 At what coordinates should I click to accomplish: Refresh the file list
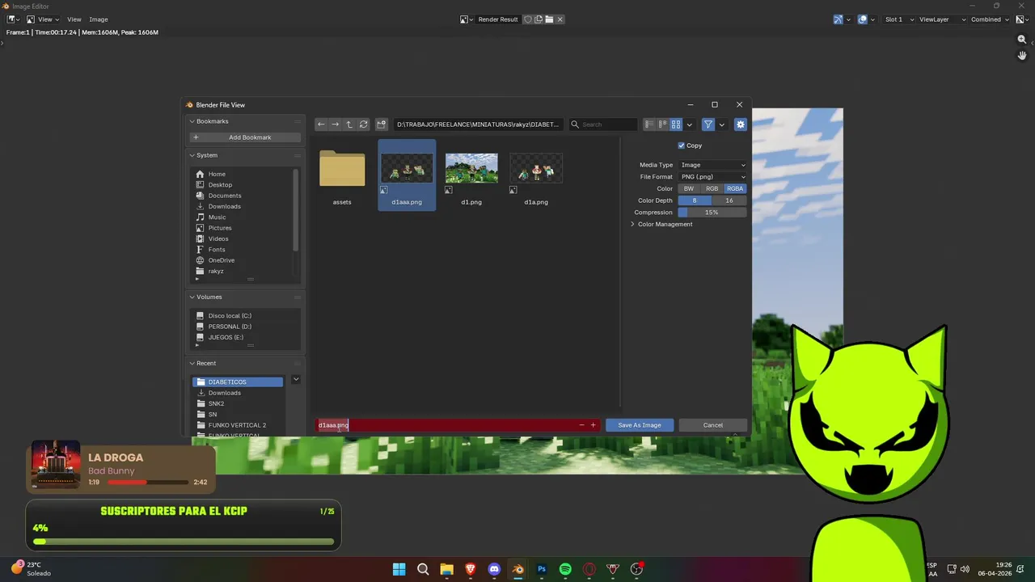coord(363,124)
